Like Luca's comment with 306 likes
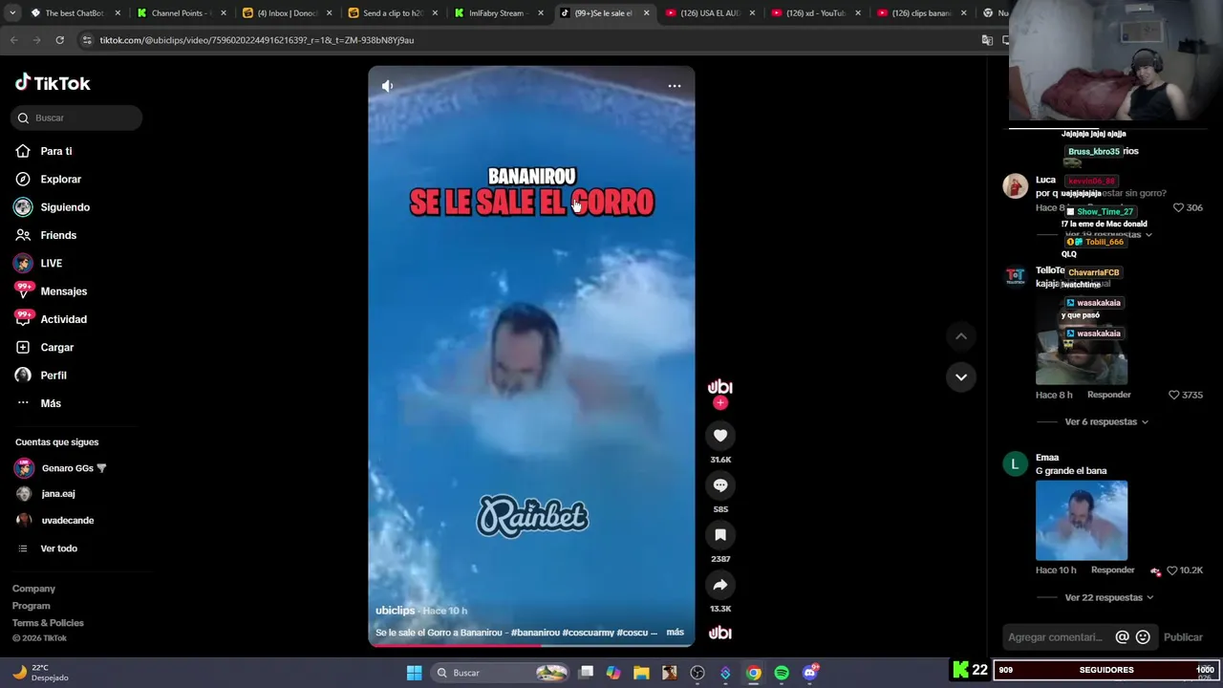 [x=1178, y=207]
